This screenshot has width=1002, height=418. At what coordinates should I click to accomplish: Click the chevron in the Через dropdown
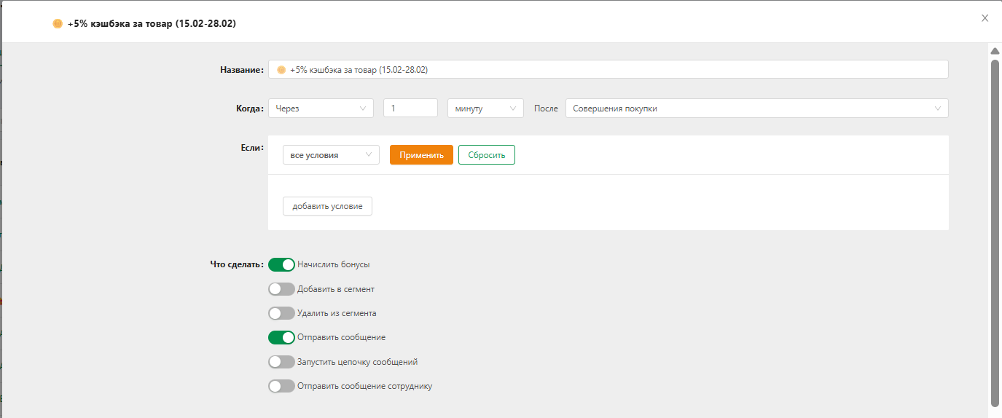363,109
